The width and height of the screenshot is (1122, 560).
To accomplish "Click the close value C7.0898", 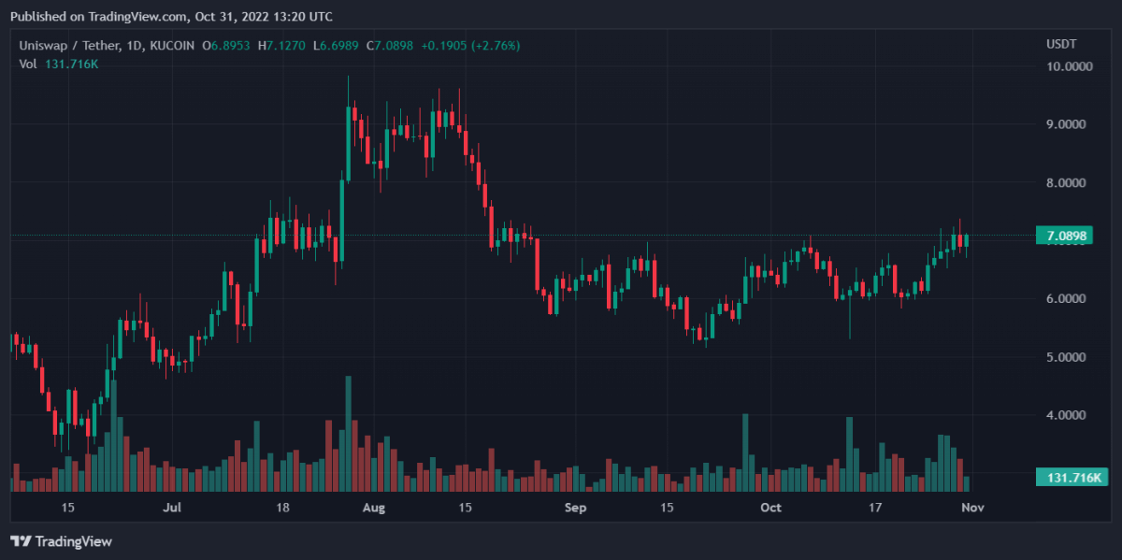I will [x=391, y=45].
